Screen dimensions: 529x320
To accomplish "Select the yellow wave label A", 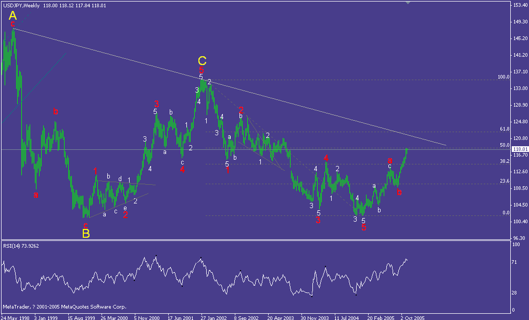I will tap(12, 15).
